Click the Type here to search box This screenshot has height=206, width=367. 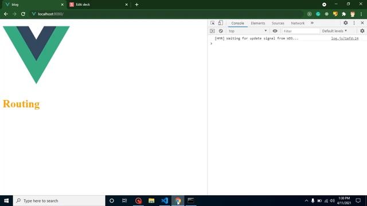(59, 201)
